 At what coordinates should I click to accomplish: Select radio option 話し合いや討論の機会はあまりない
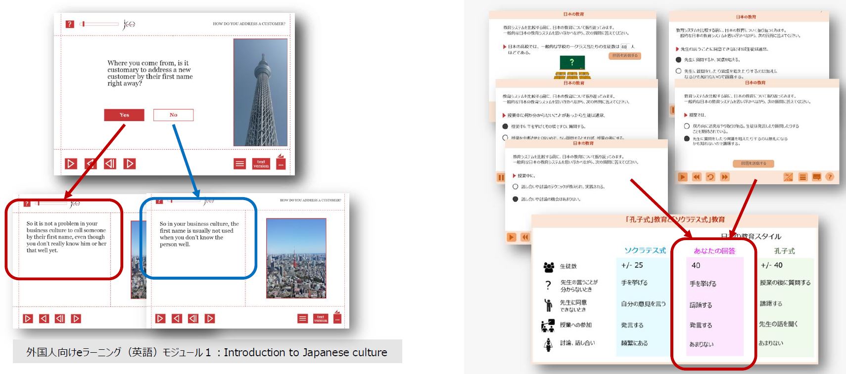pyautogui.click(x=515, y=199)
